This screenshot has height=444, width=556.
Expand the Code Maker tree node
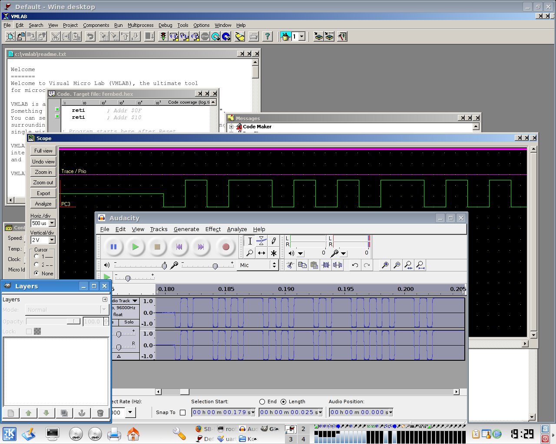click(232, 127)
